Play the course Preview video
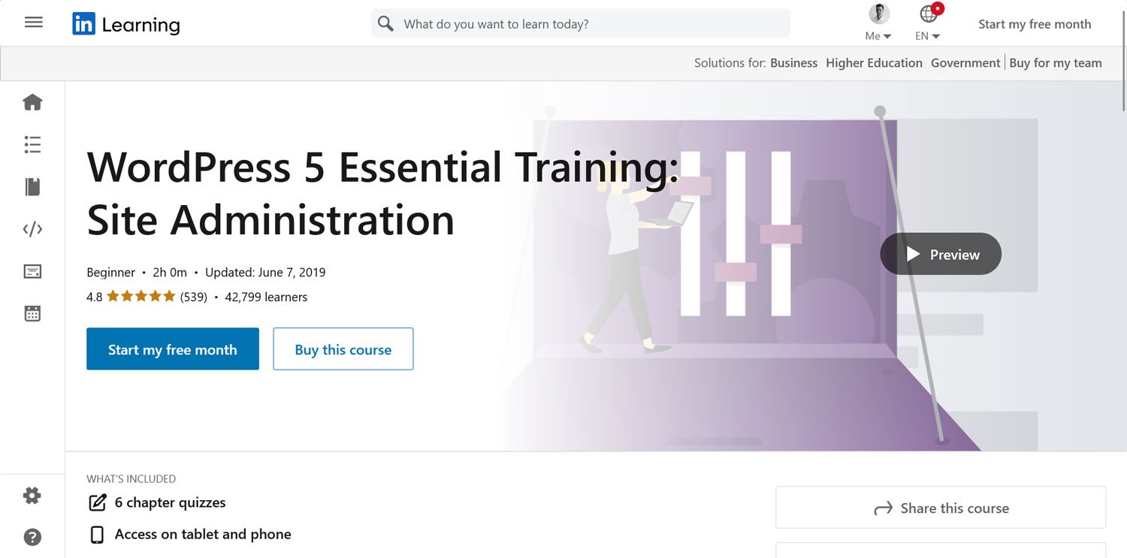Viewport: 1127px width, 558px height. click(x=941, y=255)
